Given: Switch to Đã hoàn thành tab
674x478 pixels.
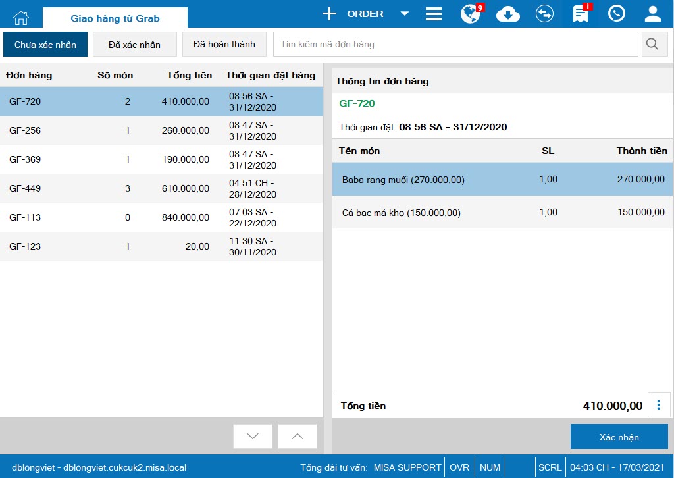Looking at the screenshot, I should point(224,44).
